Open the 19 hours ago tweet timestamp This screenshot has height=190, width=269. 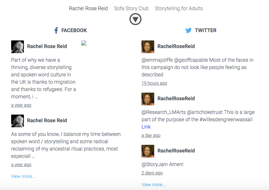pos(154,83)
